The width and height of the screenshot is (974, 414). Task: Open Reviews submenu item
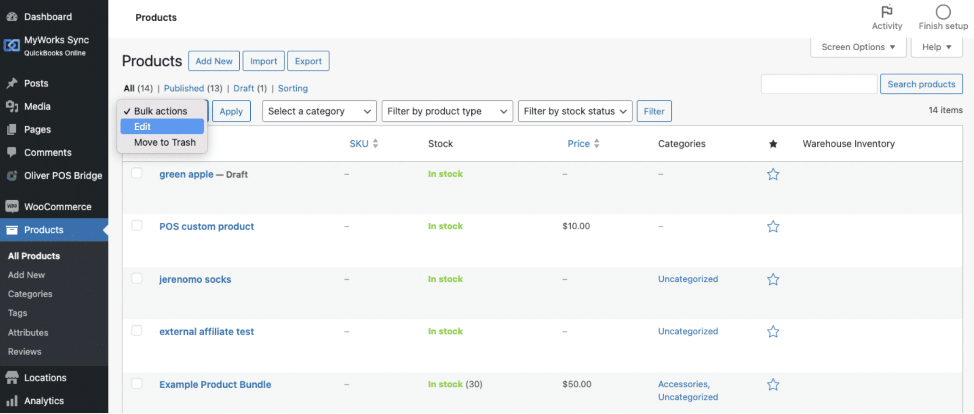[x=25, y=351]
